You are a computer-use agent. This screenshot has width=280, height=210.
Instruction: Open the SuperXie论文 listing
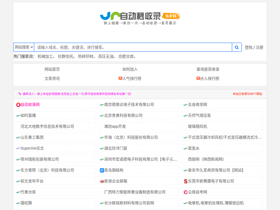click(x=32, y=148)
